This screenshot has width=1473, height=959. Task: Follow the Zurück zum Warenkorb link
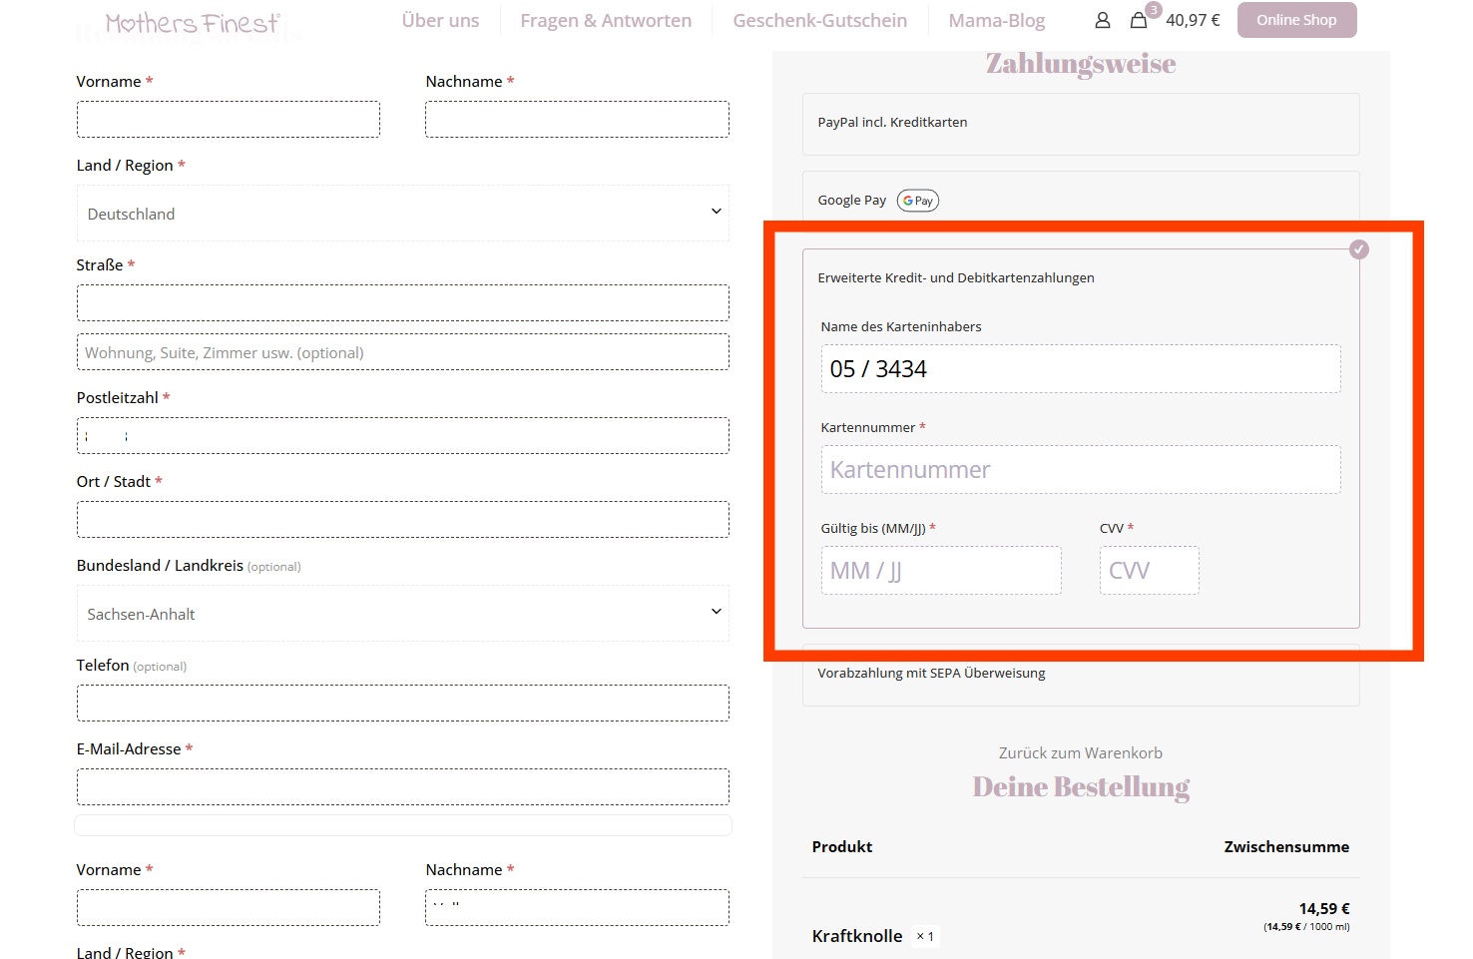1080,753
